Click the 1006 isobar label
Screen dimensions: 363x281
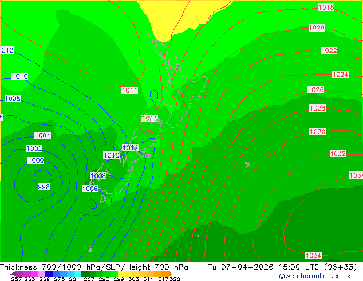[90, 189]
